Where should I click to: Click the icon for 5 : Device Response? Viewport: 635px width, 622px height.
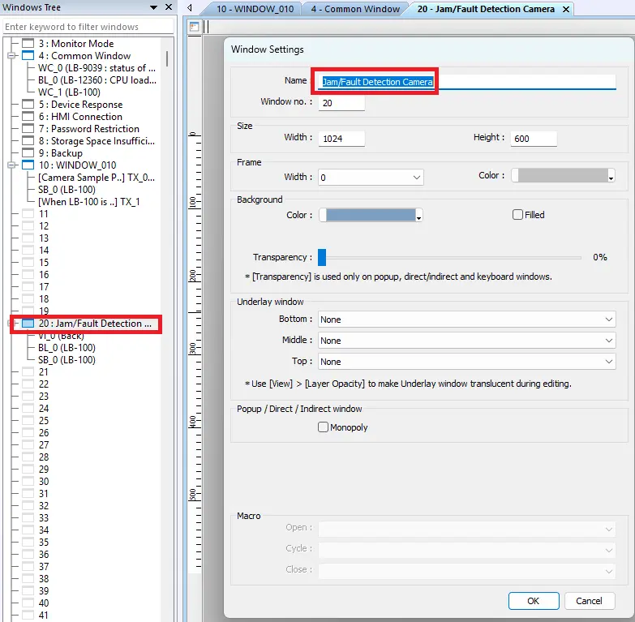coord(28,104)
